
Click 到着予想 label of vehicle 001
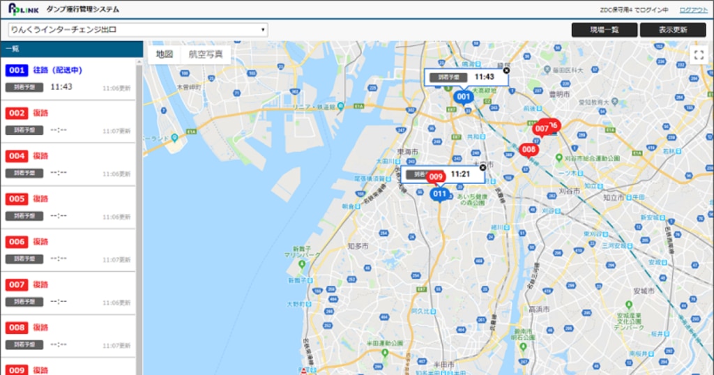click(x=24, y=87)
